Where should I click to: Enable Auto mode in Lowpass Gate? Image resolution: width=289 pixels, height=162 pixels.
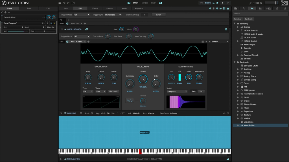point(194,91)
